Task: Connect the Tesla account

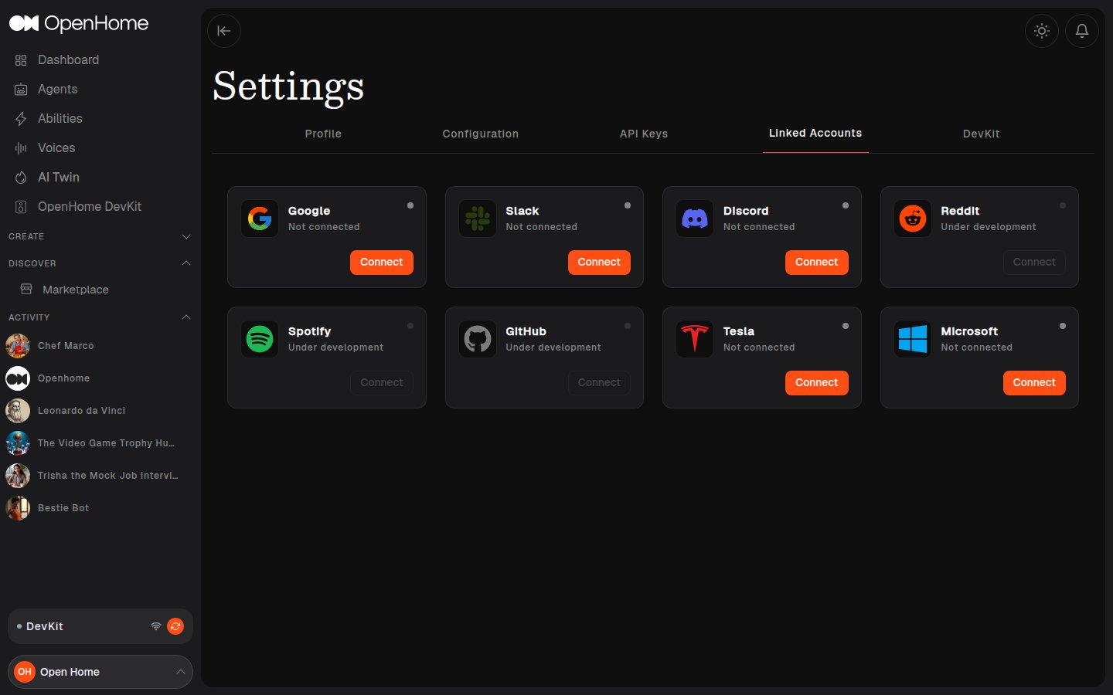Action: 817,383
